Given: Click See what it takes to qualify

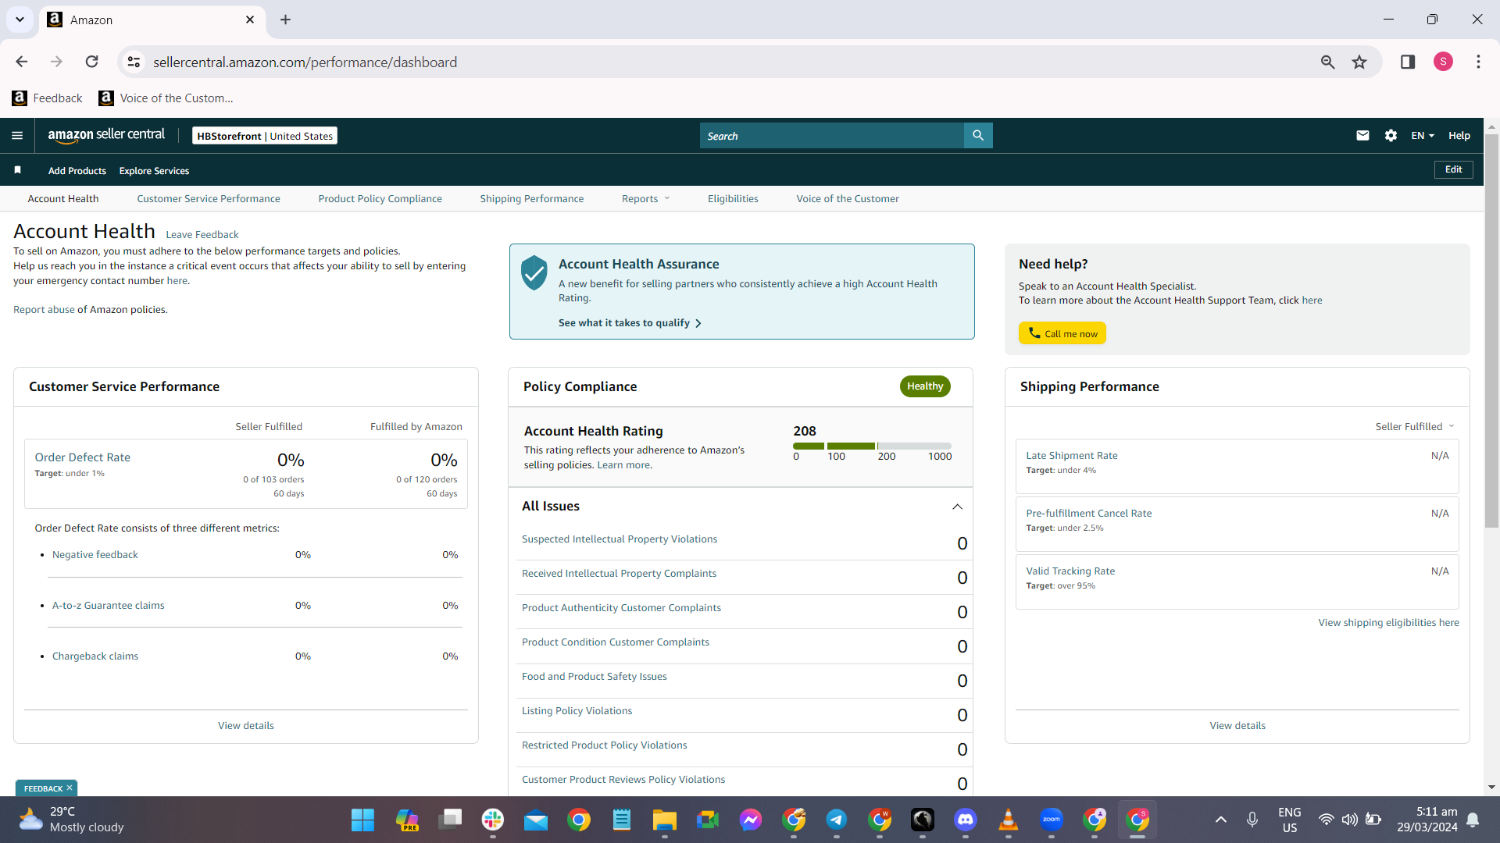Looking at the screenshot, I should click(x=630, y=323).
